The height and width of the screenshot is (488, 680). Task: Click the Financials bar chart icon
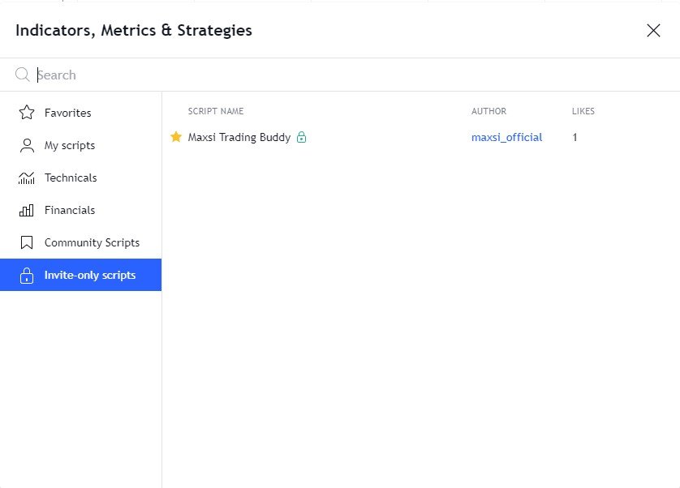(x=26, y=210)
